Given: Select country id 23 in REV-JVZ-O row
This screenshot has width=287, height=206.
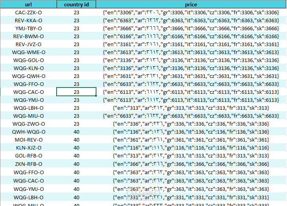Looking at the screenshot, I should point(76,45).
